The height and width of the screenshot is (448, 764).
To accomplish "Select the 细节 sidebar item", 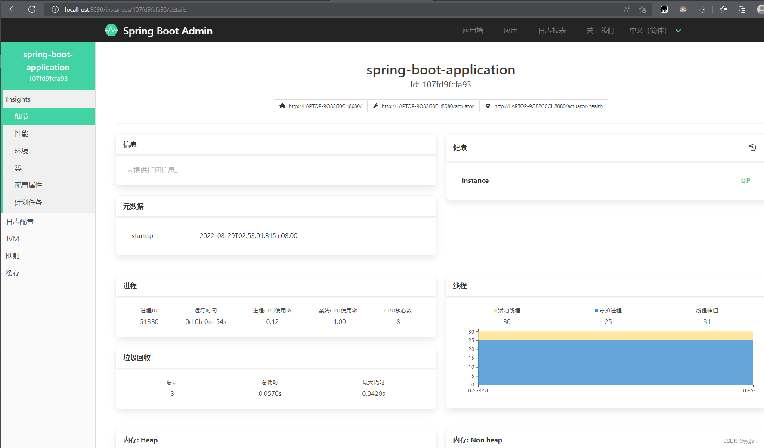I will (x=49, y=116).
